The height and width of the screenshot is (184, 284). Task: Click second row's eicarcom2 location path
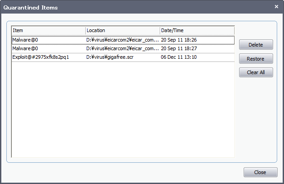pos(122,48)
